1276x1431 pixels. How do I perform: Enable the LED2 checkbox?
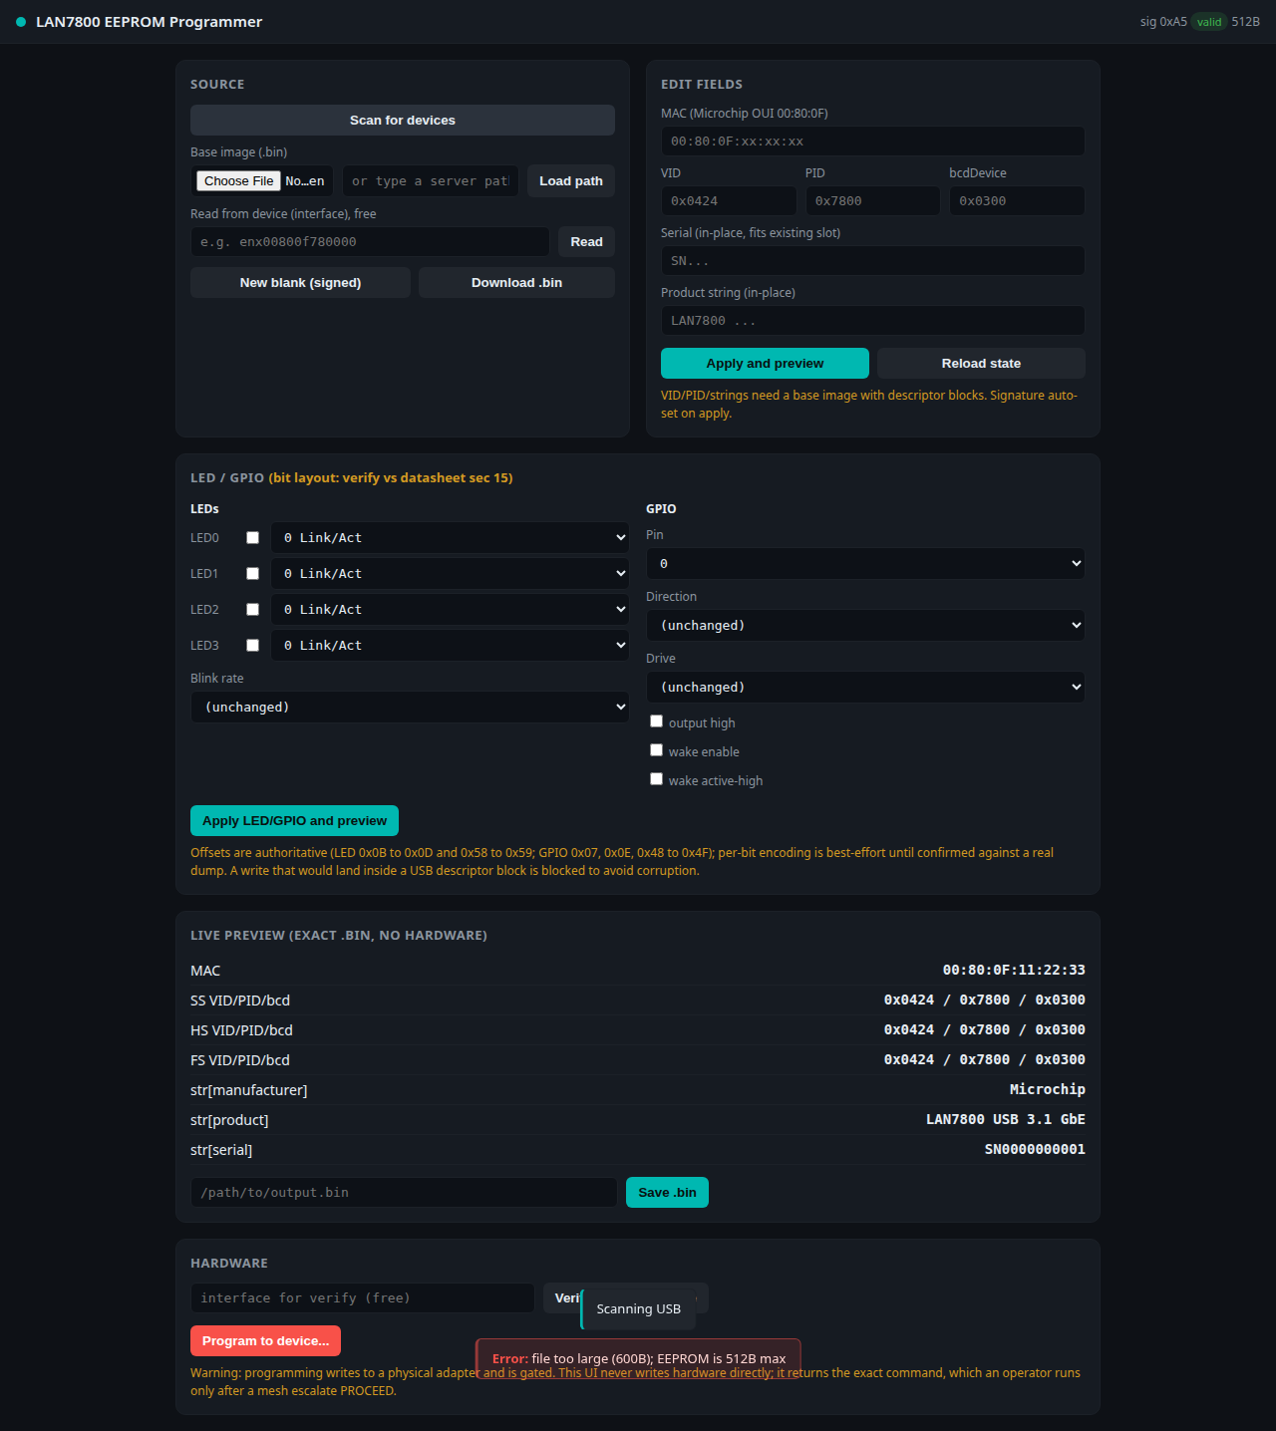coord(253,610)
